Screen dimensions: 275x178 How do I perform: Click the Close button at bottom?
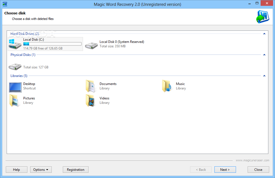tap(258, 170)
